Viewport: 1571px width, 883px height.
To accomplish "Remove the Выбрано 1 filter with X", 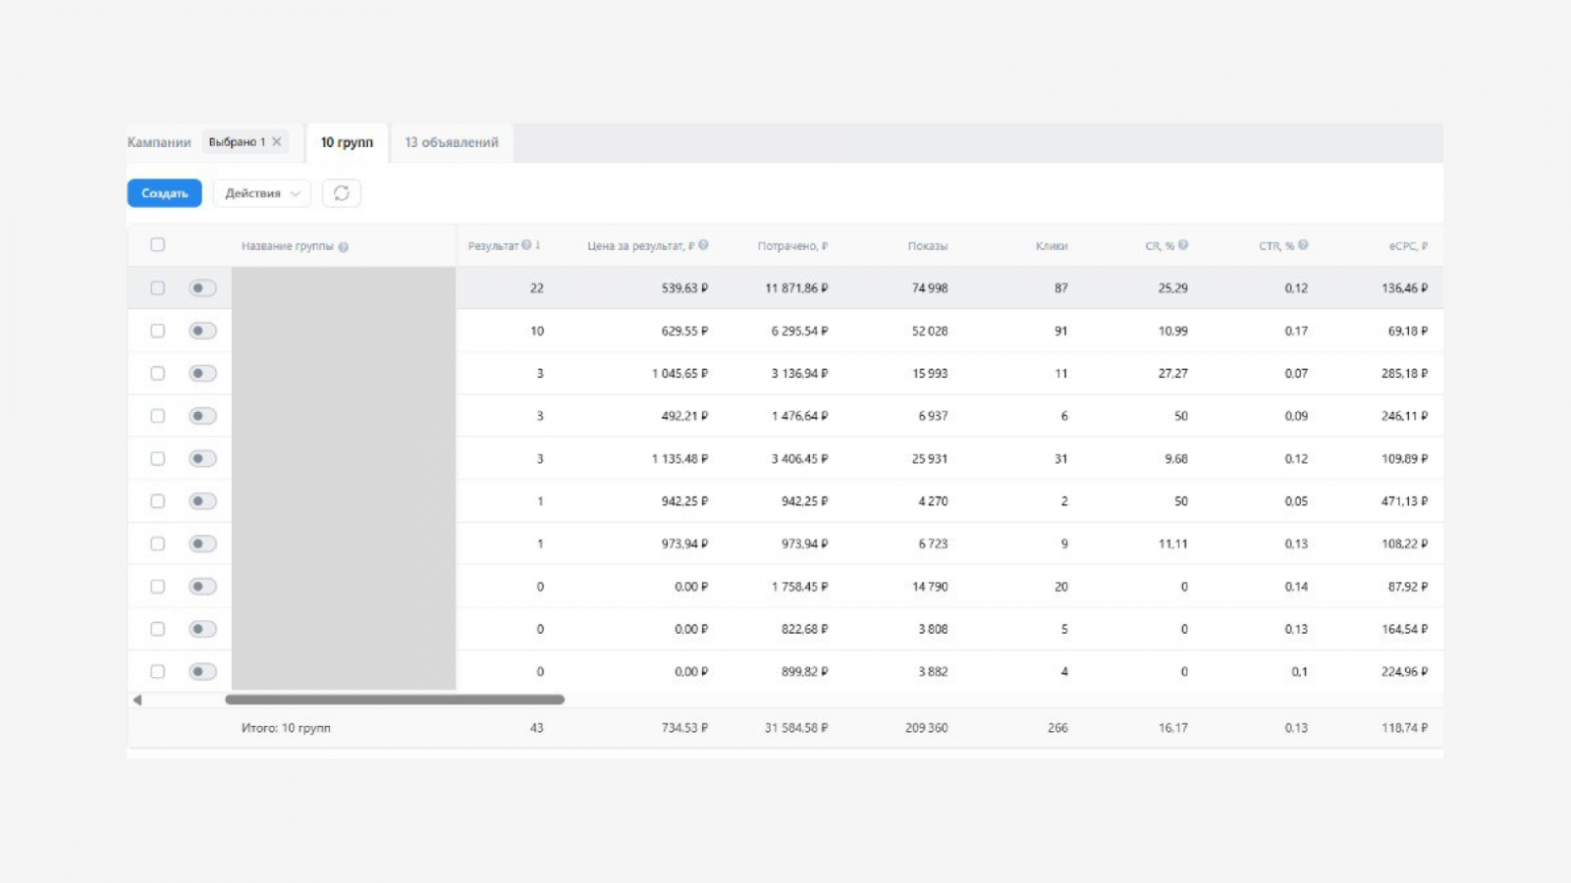I will 277,142.
